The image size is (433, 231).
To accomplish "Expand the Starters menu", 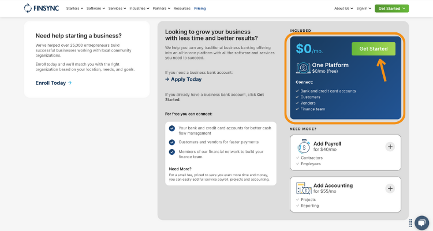I will [x=74, y=9].
